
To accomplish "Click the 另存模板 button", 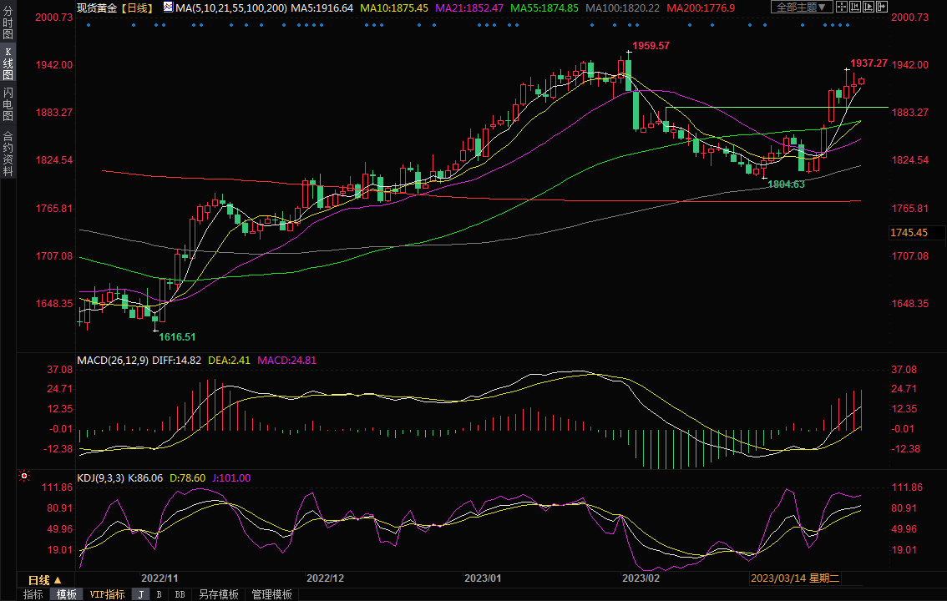I will [x=218, y=594].
